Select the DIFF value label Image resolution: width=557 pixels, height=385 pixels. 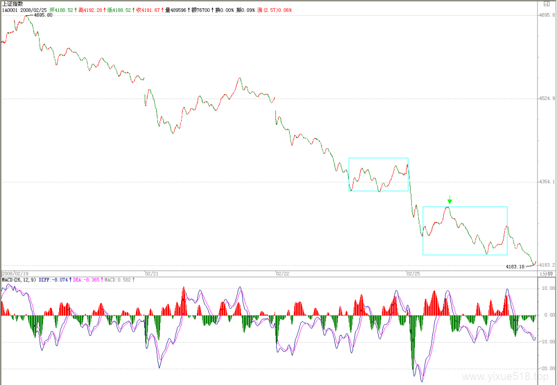55,280
